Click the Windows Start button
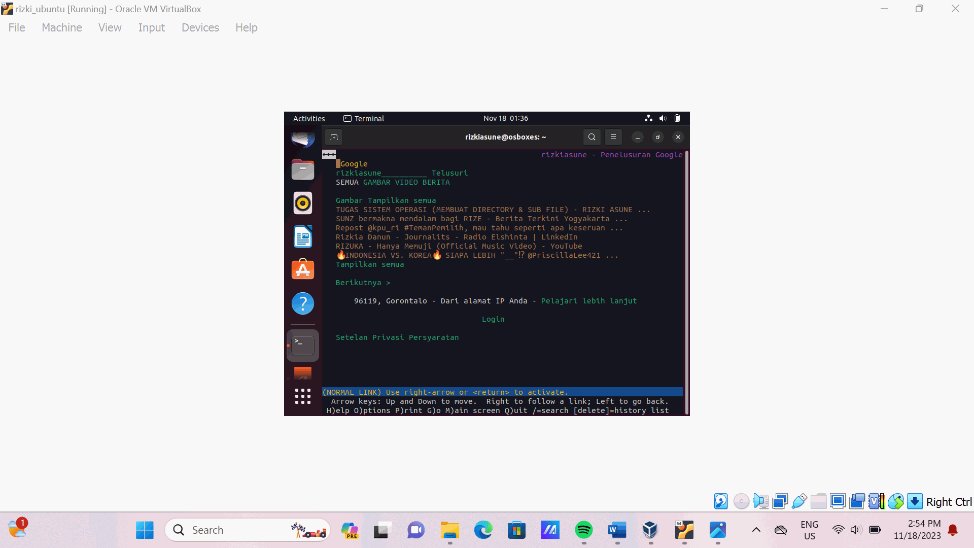Image resolution: width=974 pixels, height=548 pixels. tap(145, 530)
